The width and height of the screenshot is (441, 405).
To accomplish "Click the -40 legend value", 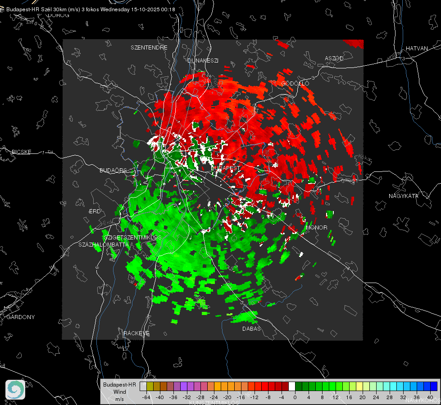I will click(x=160, y=397).
